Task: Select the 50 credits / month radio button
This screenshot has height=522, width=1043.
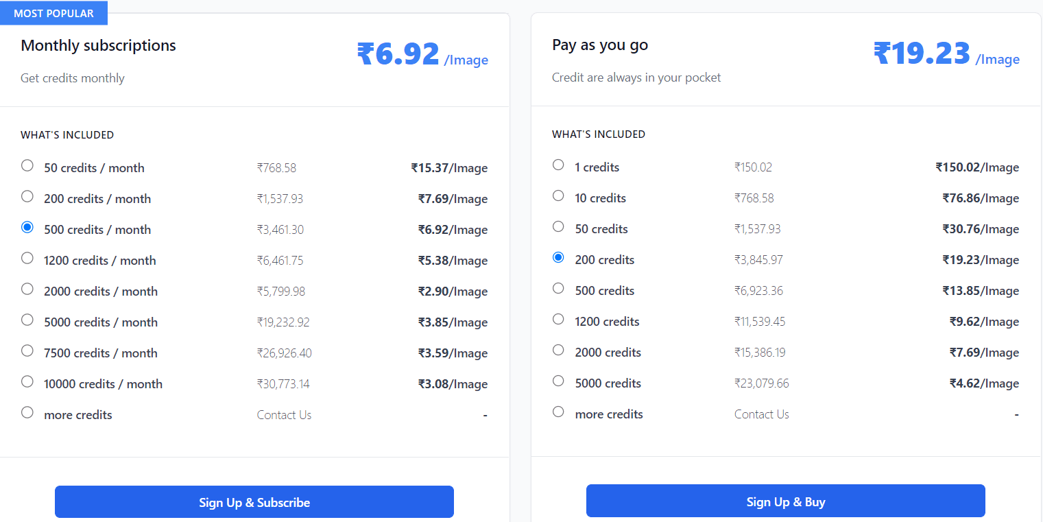Action: [x=27, y=165]
